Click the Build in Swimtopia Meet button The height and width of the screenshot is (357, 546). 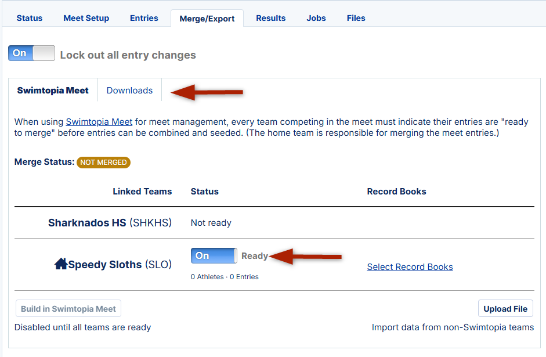[68, 309]
